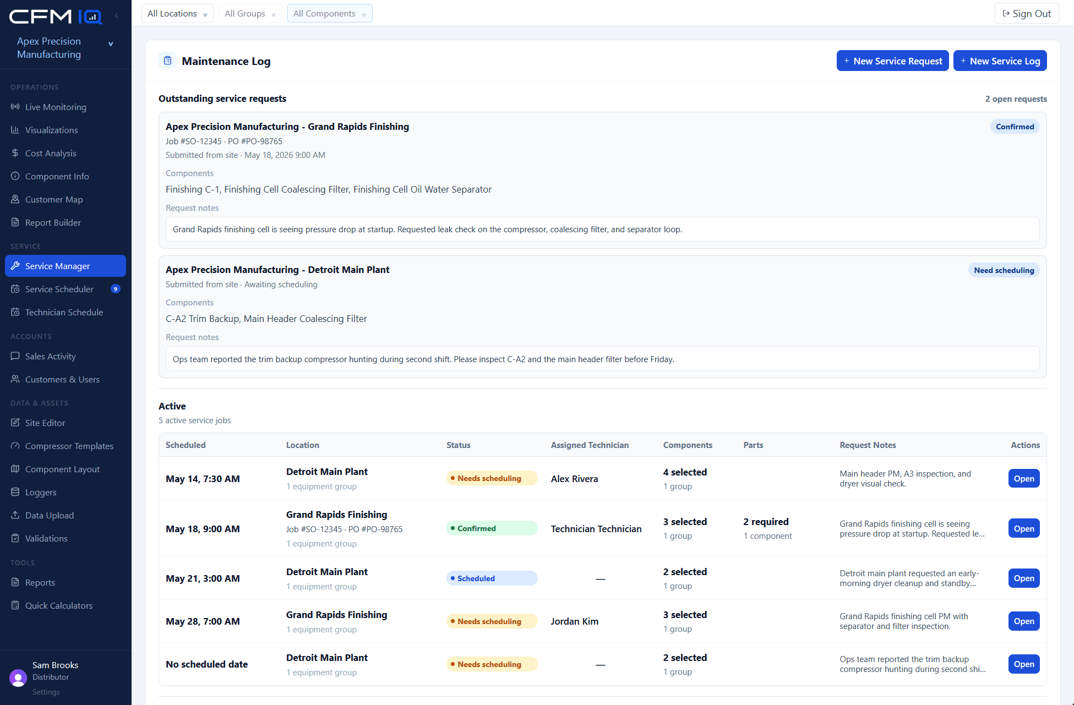Screen dimensions: 1074x705
Task: Click the Component Info icon
Action: 15,176
